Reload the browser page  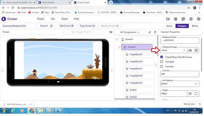coord(13,8)
